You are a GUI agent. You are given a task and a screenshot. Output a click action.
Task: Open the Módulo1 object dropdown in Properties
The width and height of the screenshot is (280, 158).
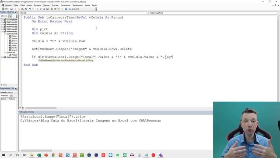(x=9, y=93)
